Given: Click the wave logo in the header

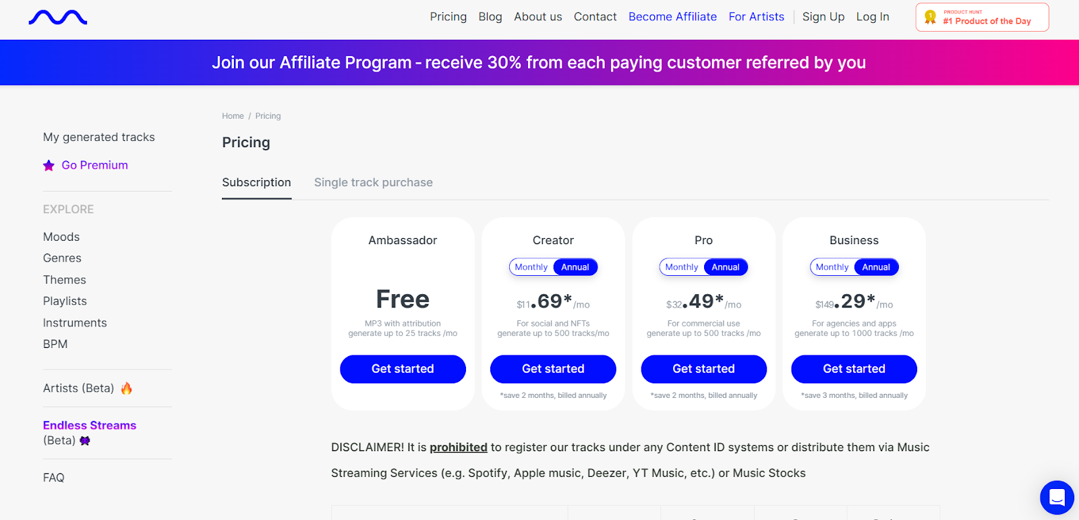Looking at the screenshot, I should (58, 18).
